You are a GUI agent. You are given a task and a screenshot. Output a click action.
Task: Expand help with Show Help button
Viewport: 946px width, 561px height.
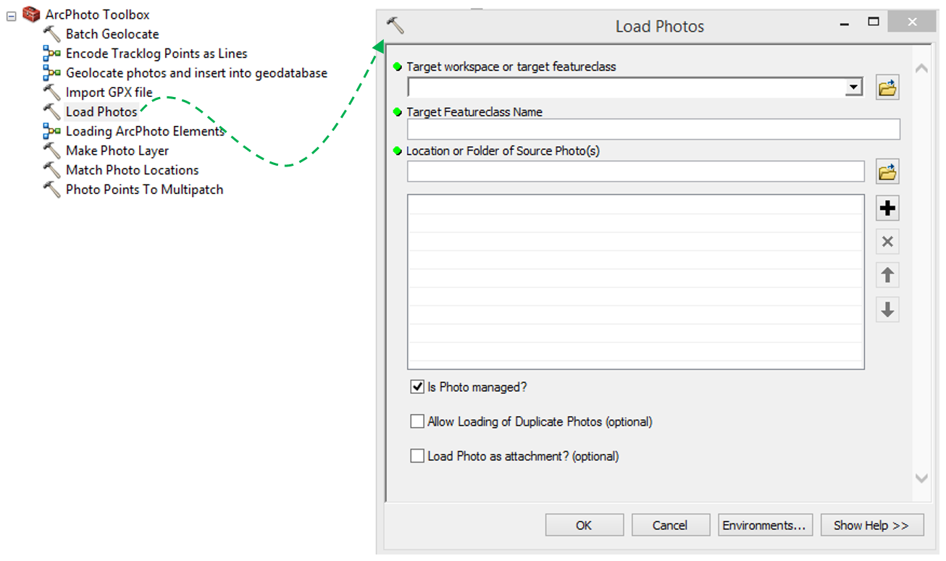pos(871,526)
